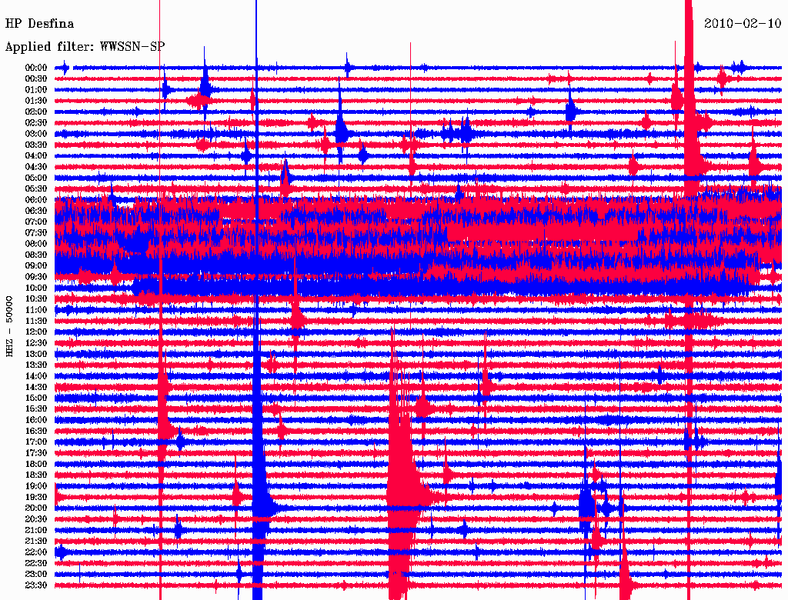788x600 pixels.
Task: Click the 15:30 time label
Action: [36, 409]
